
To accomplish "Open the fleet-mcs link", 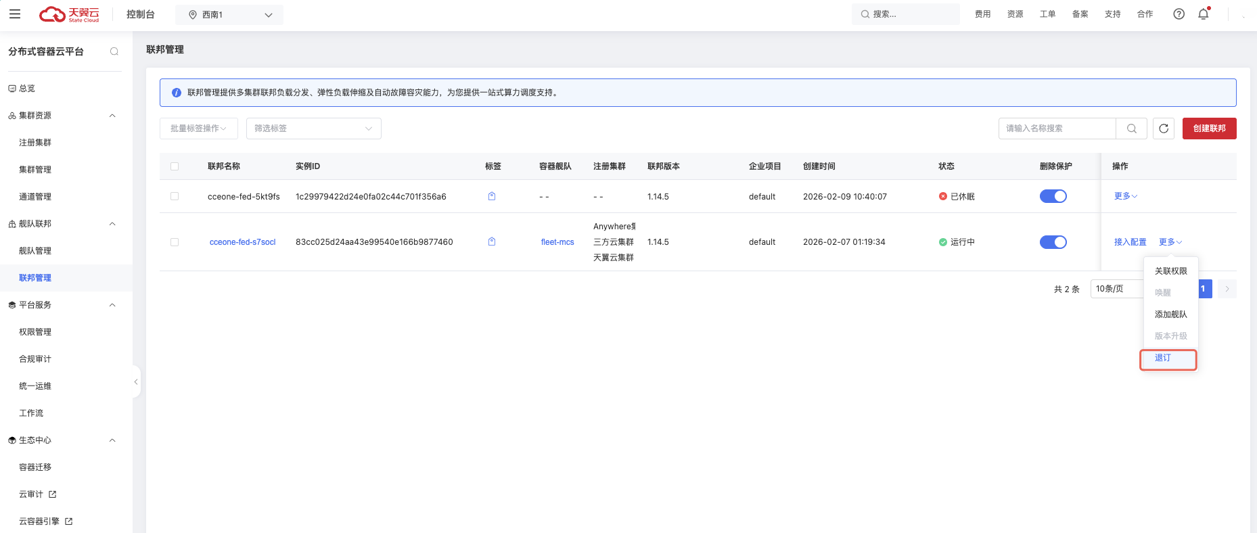I will pyautogui.click(x=557, y=242).
